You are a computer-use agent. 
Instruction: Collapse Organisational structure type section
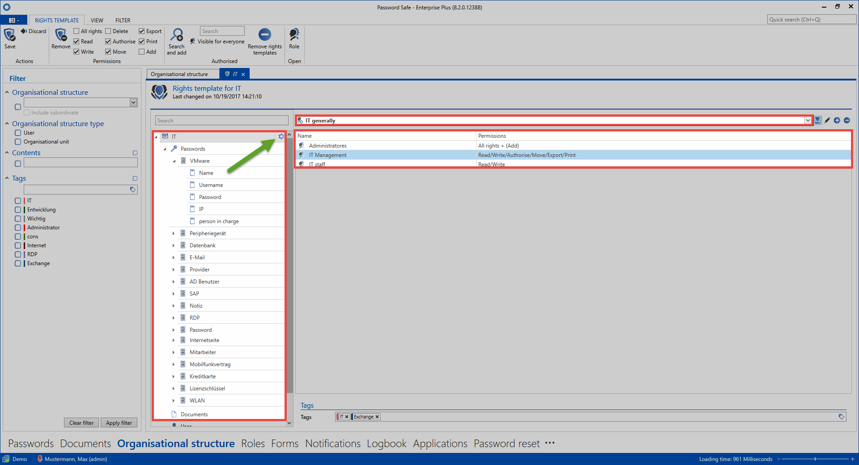pos(7,124)
